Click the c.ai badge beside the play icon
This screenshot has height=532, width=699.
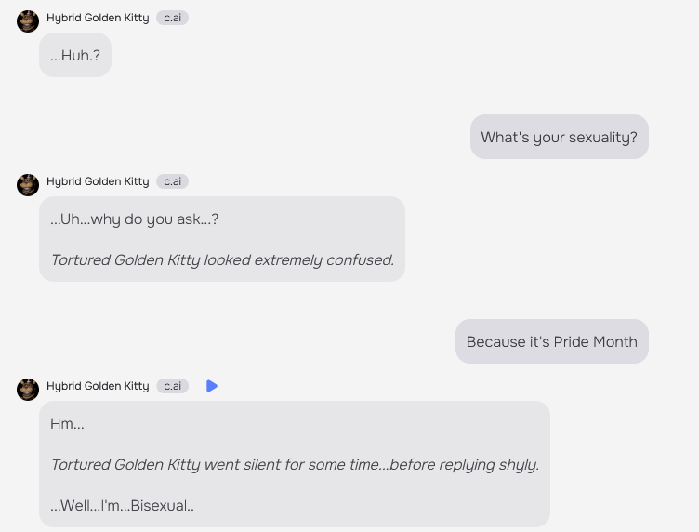[172, 386]
